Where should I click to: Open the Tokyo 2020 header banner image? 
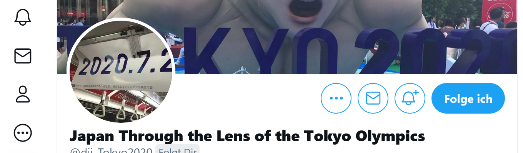(289, 37)
